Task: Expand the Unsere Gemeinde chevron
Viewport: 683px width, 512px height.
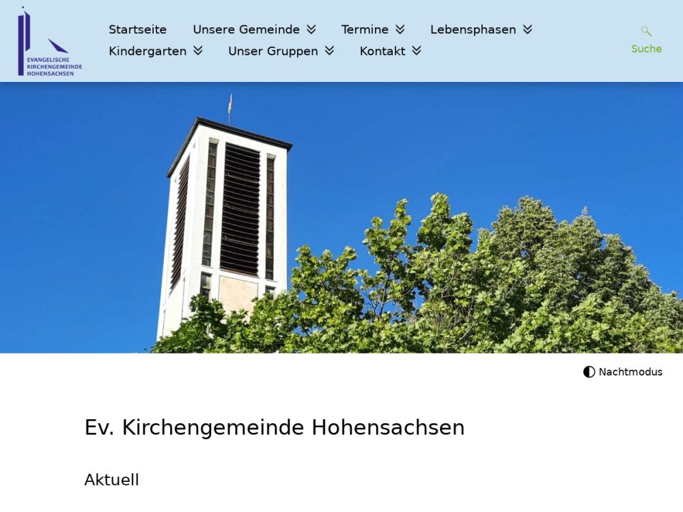Action: [x=311, y=29]
